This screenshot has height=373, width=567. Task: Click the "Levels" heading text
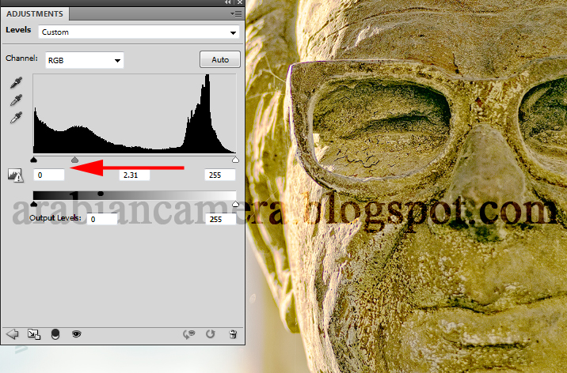tap(18, 30)
